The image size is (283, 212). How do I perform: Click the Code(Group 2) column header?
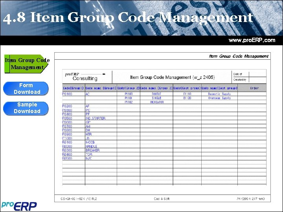tap(129, 88)
